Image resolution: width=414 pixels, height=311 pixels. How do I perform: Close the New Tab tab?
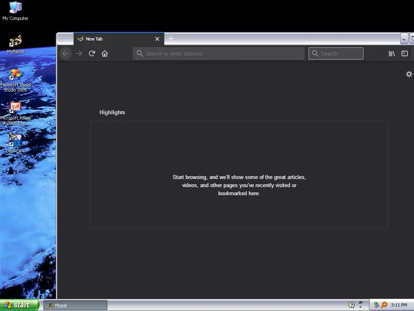pos(157,39)
